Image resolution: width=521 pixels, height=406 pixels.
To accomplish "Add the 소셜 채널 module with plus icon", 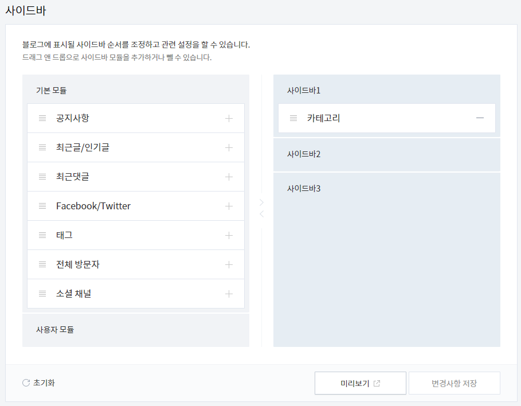I will 229,294.
